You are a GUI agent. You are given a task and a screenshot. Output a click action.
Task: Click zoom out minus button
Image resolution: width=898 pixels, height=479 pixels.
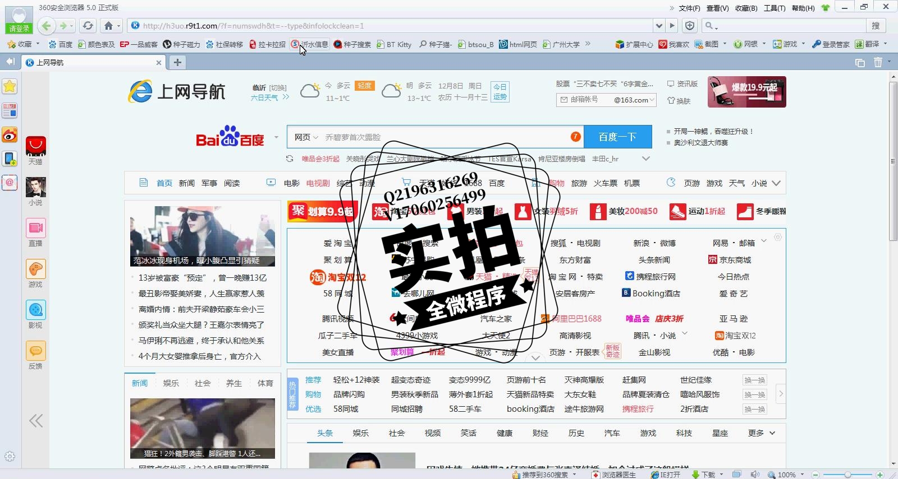[x=815, y=475]
